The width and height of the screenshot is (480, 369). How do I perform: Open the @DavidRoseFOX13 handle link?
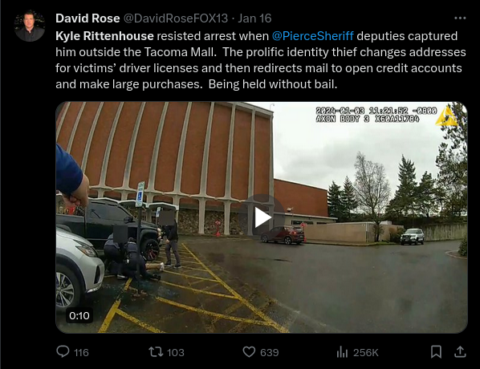176,18
